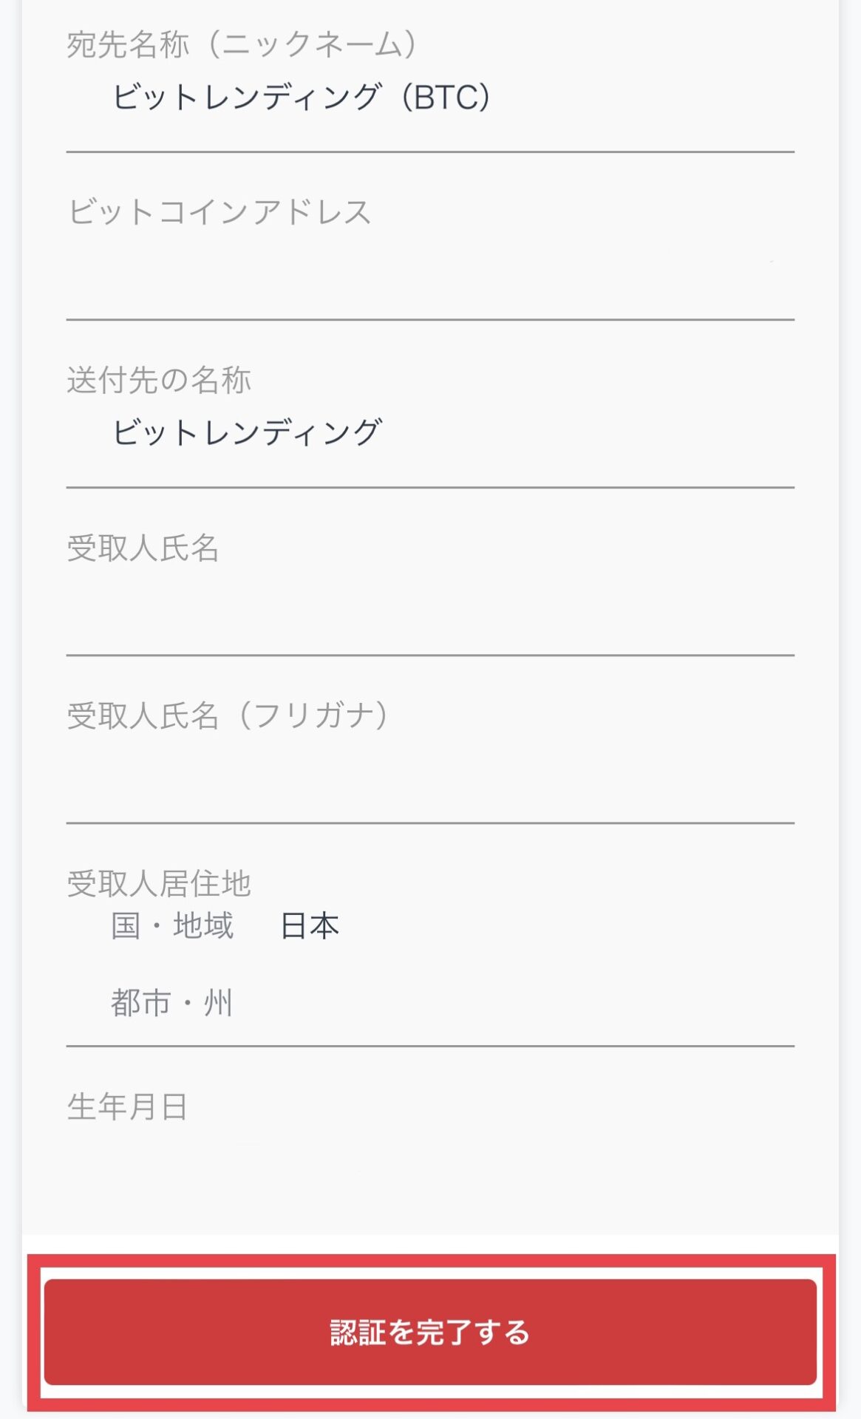
Task: Click the divider line below 宛先名称 field
Action: (x=430, y=152)
